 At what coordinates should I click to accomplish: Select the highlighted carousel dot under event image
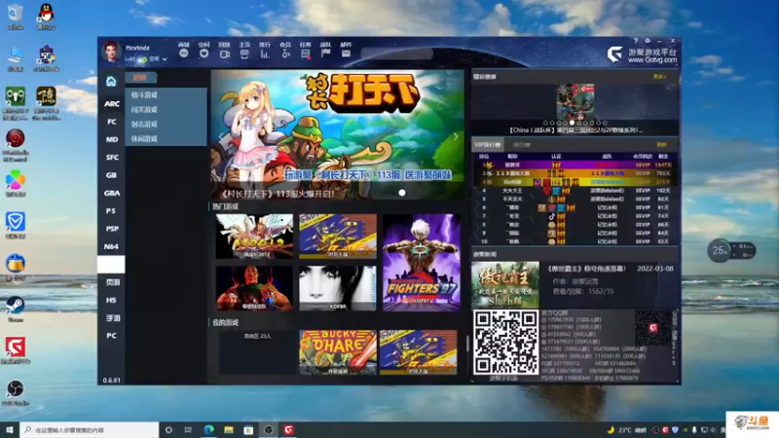click(x=572, y=123)
